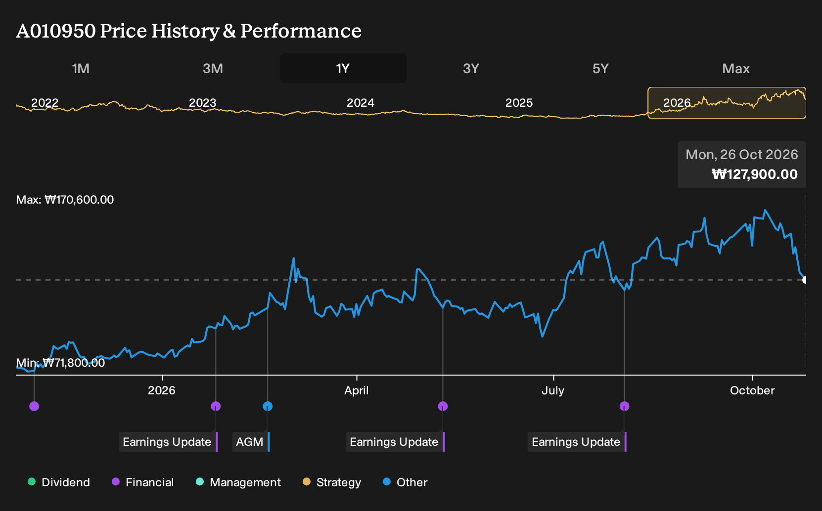The image size is (822, 511).
Task: Toggle the Other legend filter
Action: 406,482
